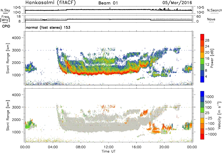222x153 pixels.
Task: Click the 60 tick on the Nave axis
Action: (x=199, y=17)
